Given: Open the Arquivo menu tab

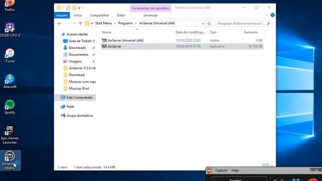Looking at the screenshot, I should point(62,16).
